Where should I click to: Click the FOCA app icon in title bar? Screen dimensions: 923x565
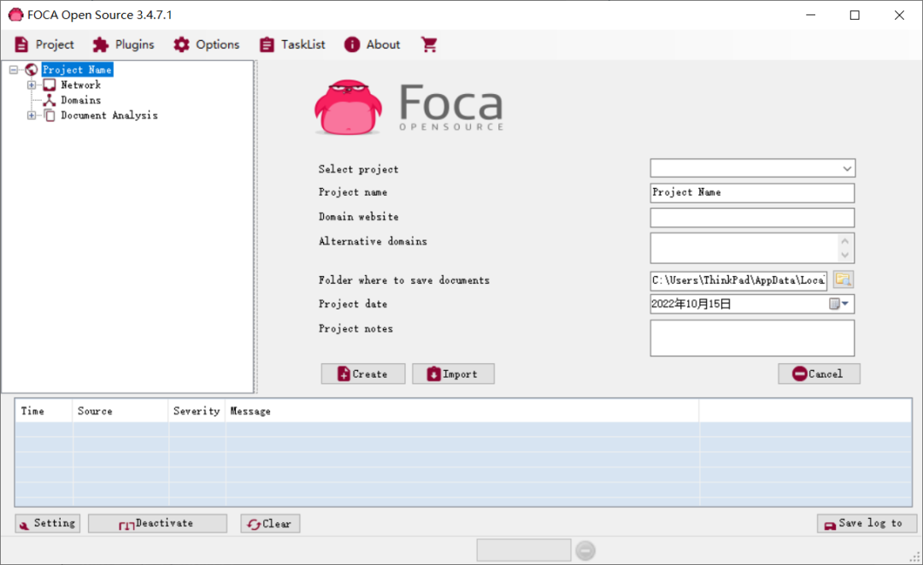pyautogui.click(x=15, y=15)
